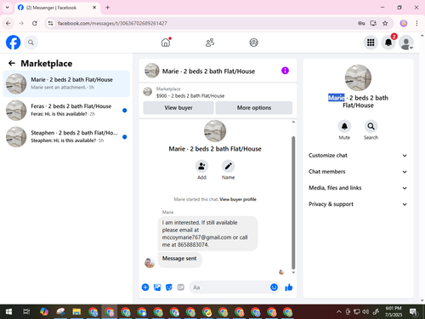Image resolution: width=425 pixels, height=319 pixels.
Task: Select Marie's conversation in the list
Action: (x=66, y=83)
